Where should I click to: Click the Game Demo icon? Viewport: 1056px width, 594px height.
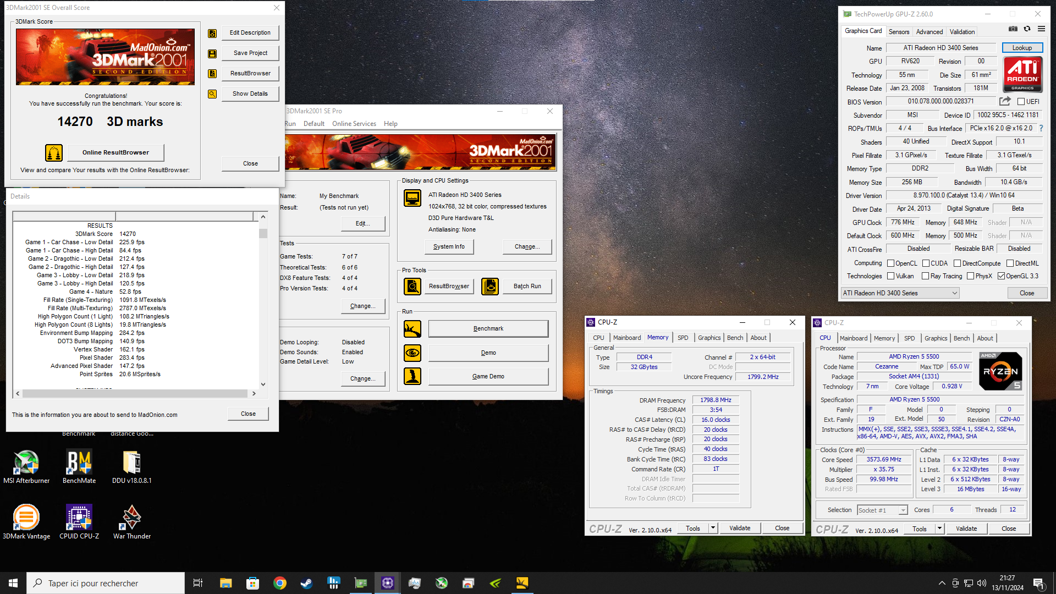(x=413, y=376)
